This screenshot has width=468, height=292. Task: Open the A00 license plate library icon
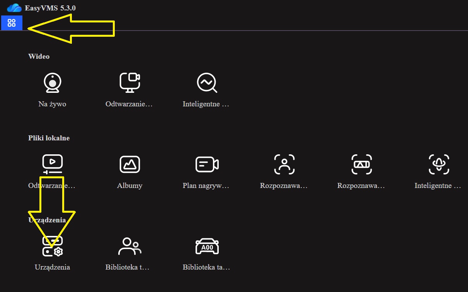[x=207, y=246]
